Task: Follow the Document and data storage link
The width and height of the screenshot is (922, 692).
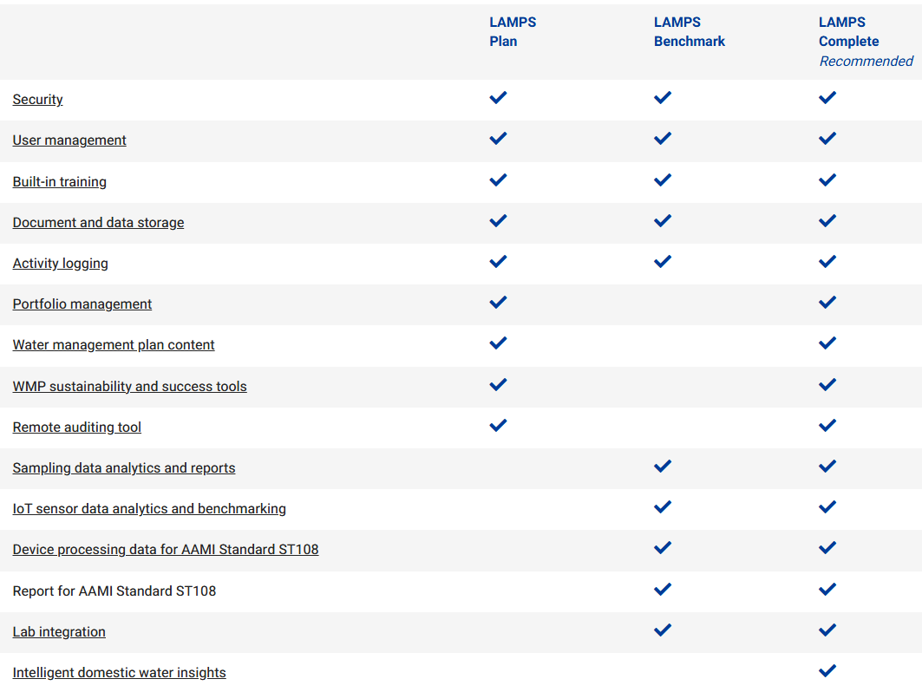Action: (98, 223)
